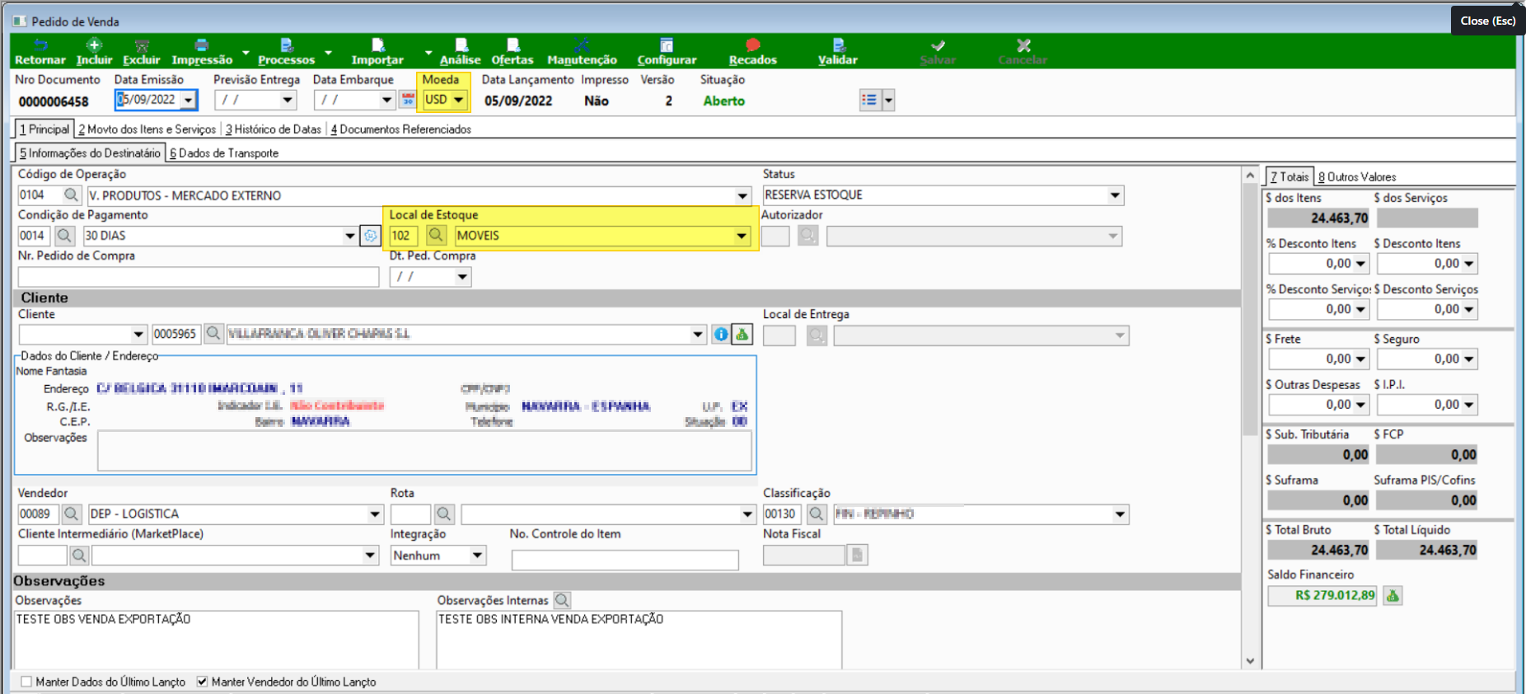Open the Moeda USD dropdown

pos(459,100)
